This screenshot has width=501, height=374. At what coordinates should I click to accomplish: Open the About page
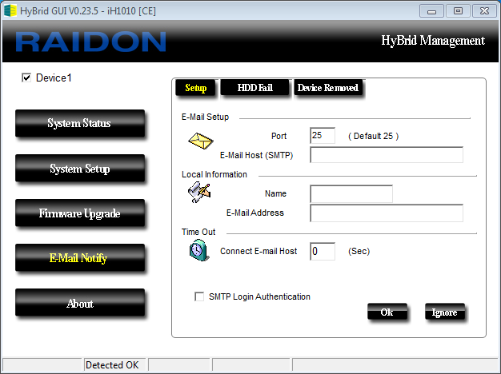(x=80, y=303)
